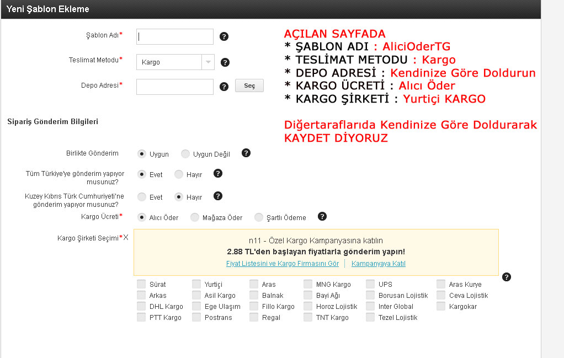Select the Mağaza Öder radio button
Image resolution: width=564 pixels, height=358 pixels.
[x=195, y=217]
